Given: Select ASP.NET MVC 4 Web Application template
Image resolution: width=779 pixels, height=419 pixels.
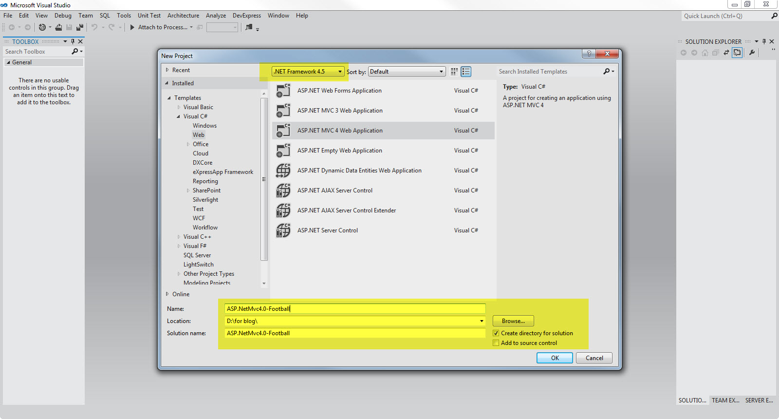Looking at the screenshot, I should coord(383,131).
